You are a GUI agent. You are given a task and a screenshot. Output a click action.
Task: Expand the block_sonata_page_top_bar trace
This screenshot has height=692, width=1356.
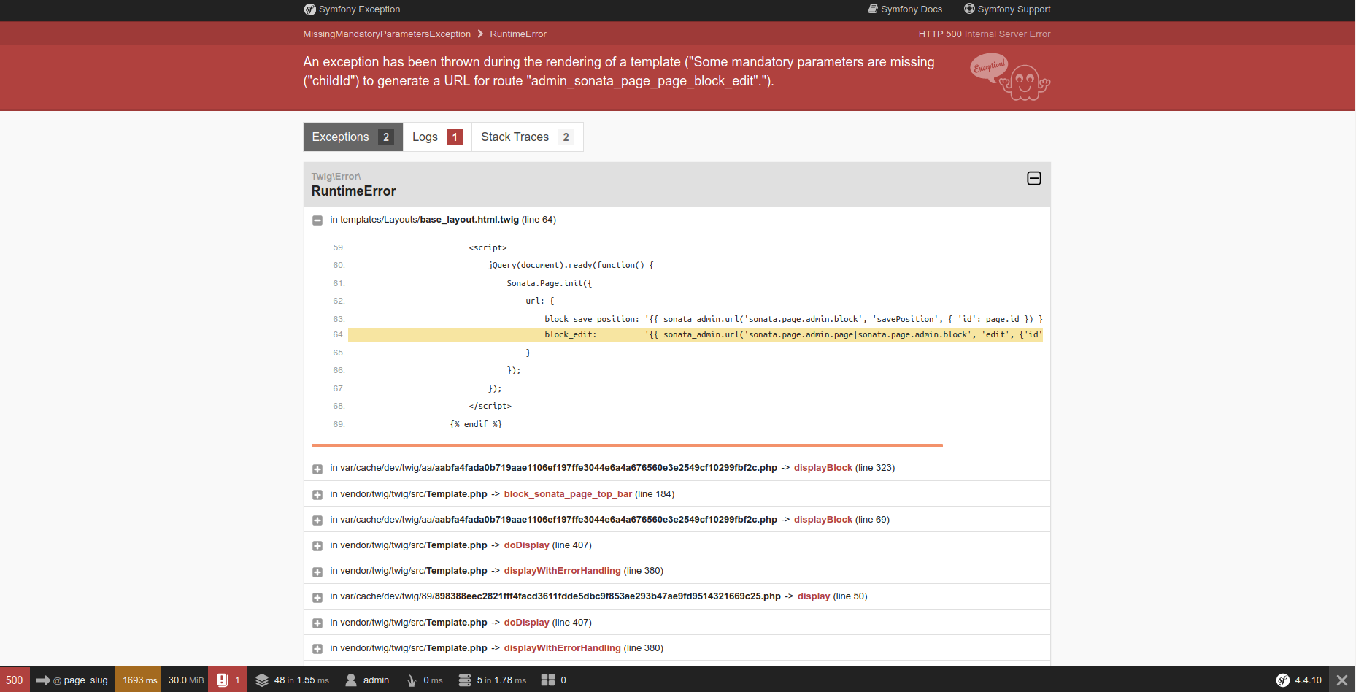(317, 495)
